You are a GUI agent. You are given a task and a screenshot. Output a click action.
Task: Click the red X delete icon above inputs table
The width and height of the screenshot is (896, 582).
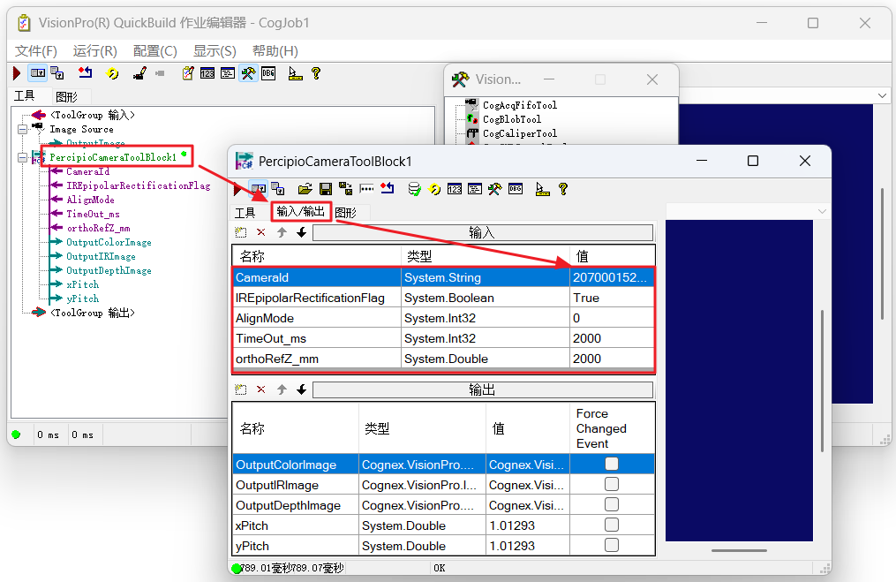(x=261, y=232)
